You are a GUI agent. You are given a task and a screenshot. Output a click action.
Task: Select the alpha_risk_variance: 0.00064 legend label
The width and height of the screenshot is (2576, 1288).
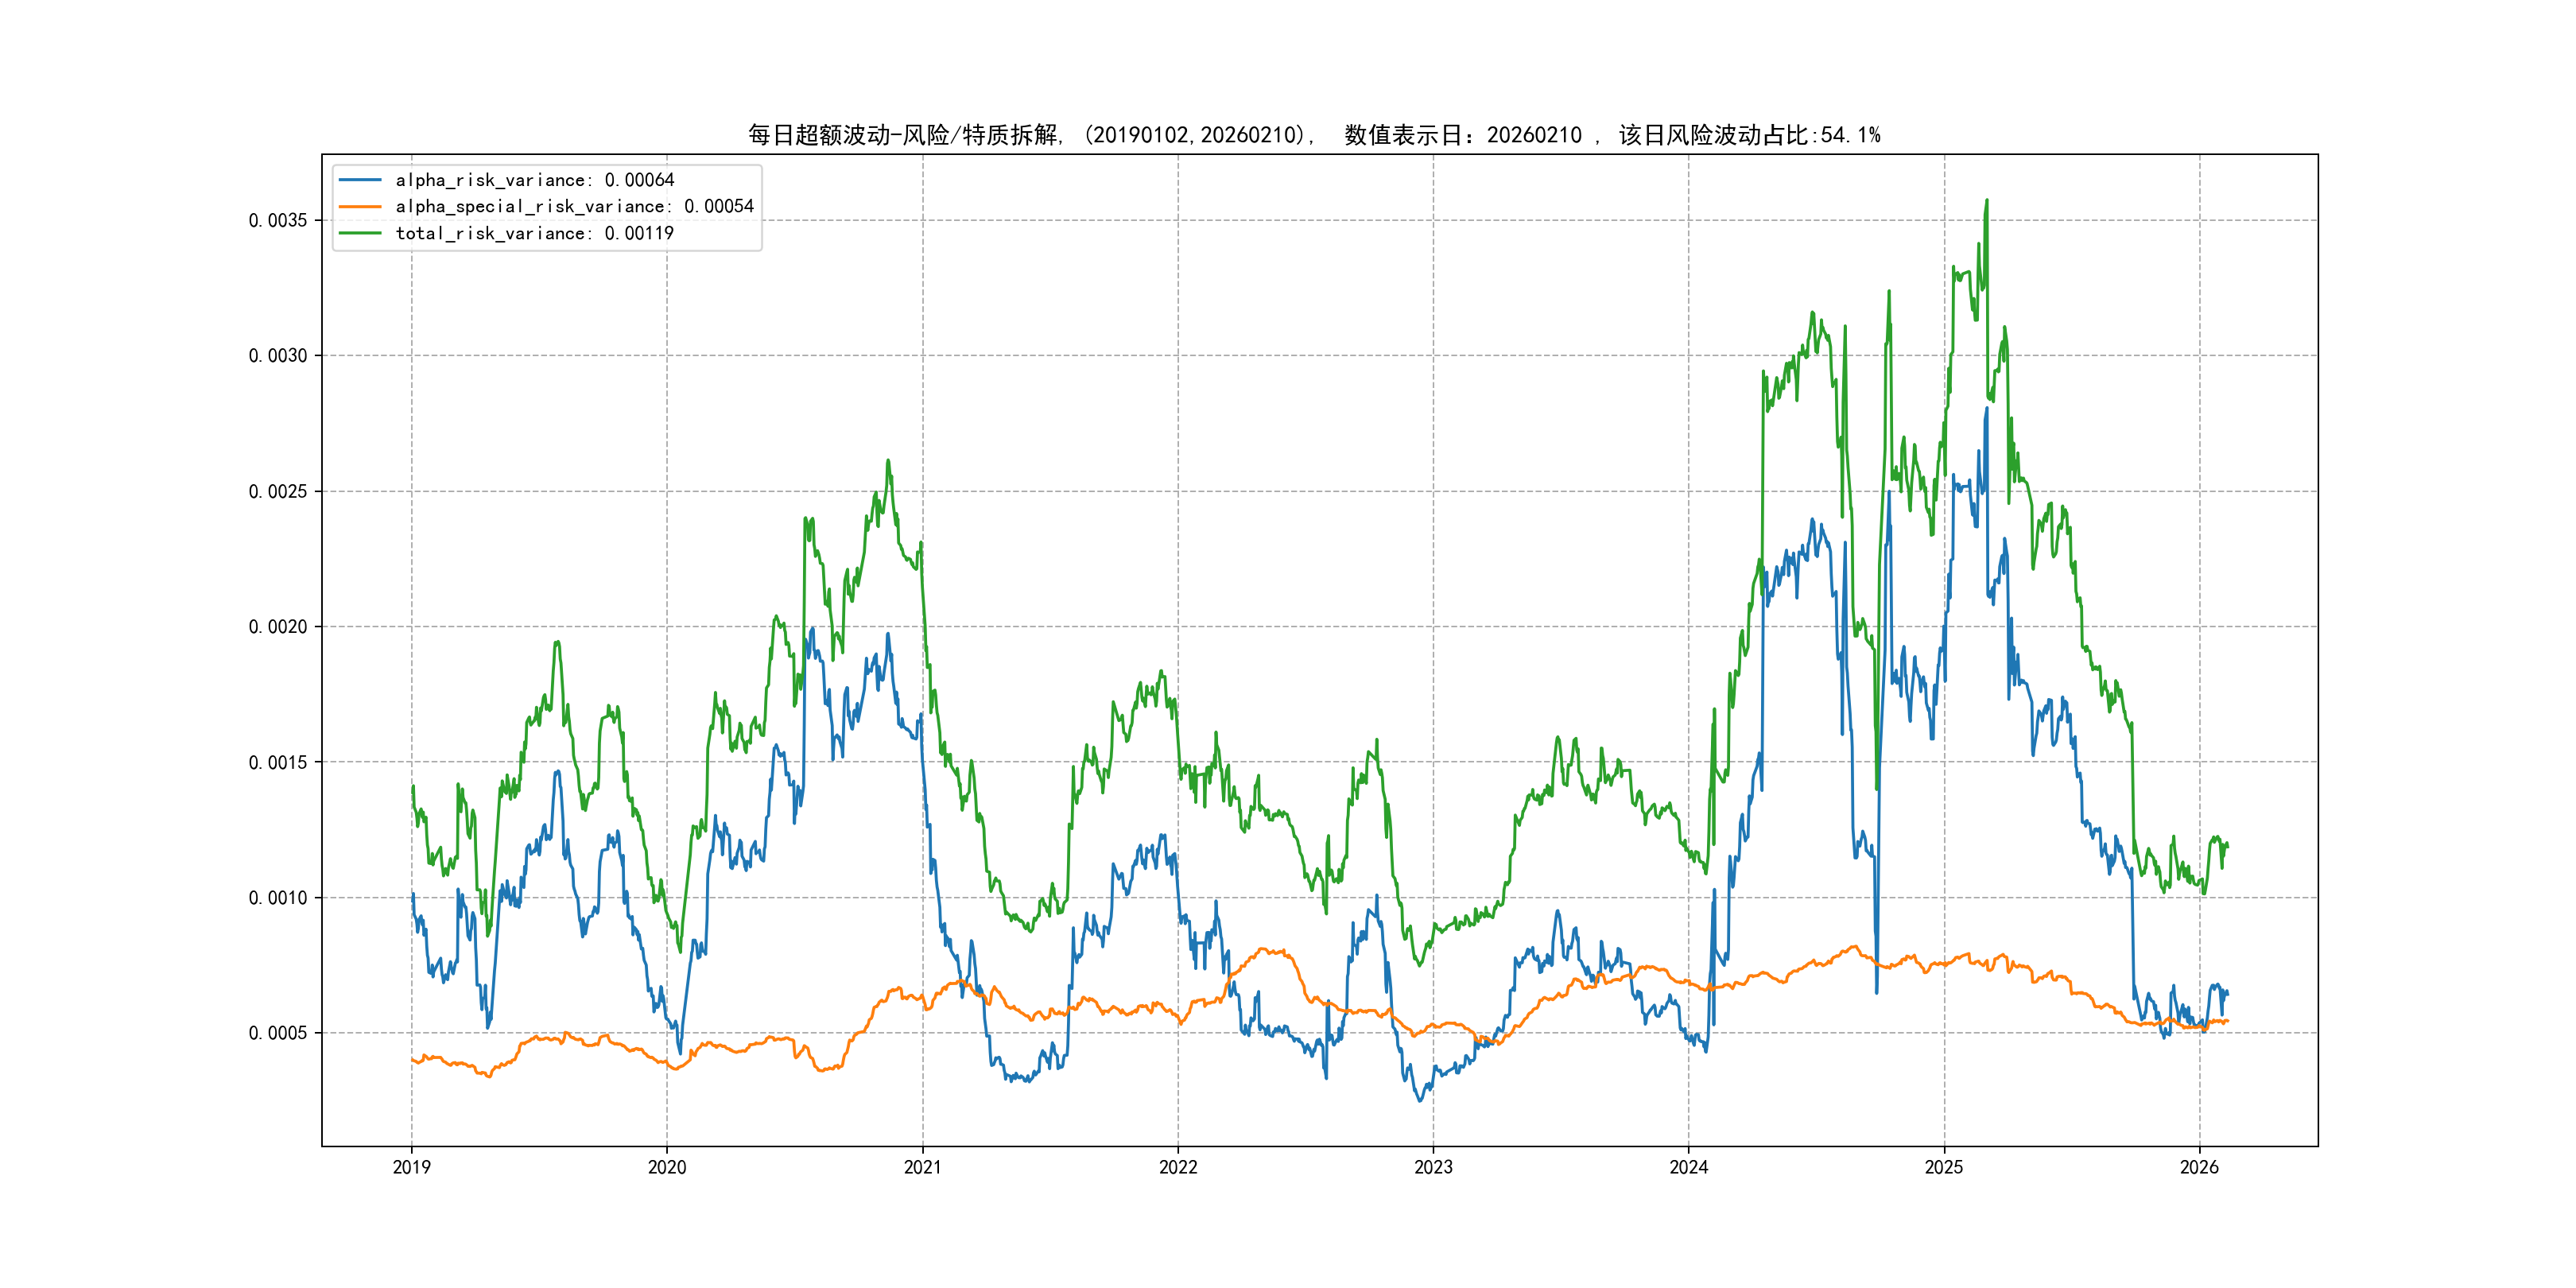tap(534, 180)
